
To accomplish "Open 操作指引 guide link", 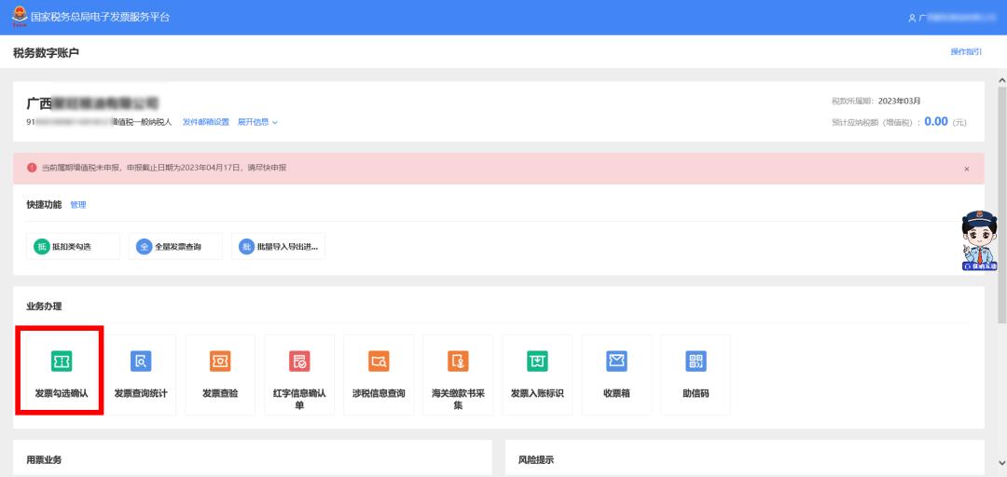I will (x=966, y=52).
